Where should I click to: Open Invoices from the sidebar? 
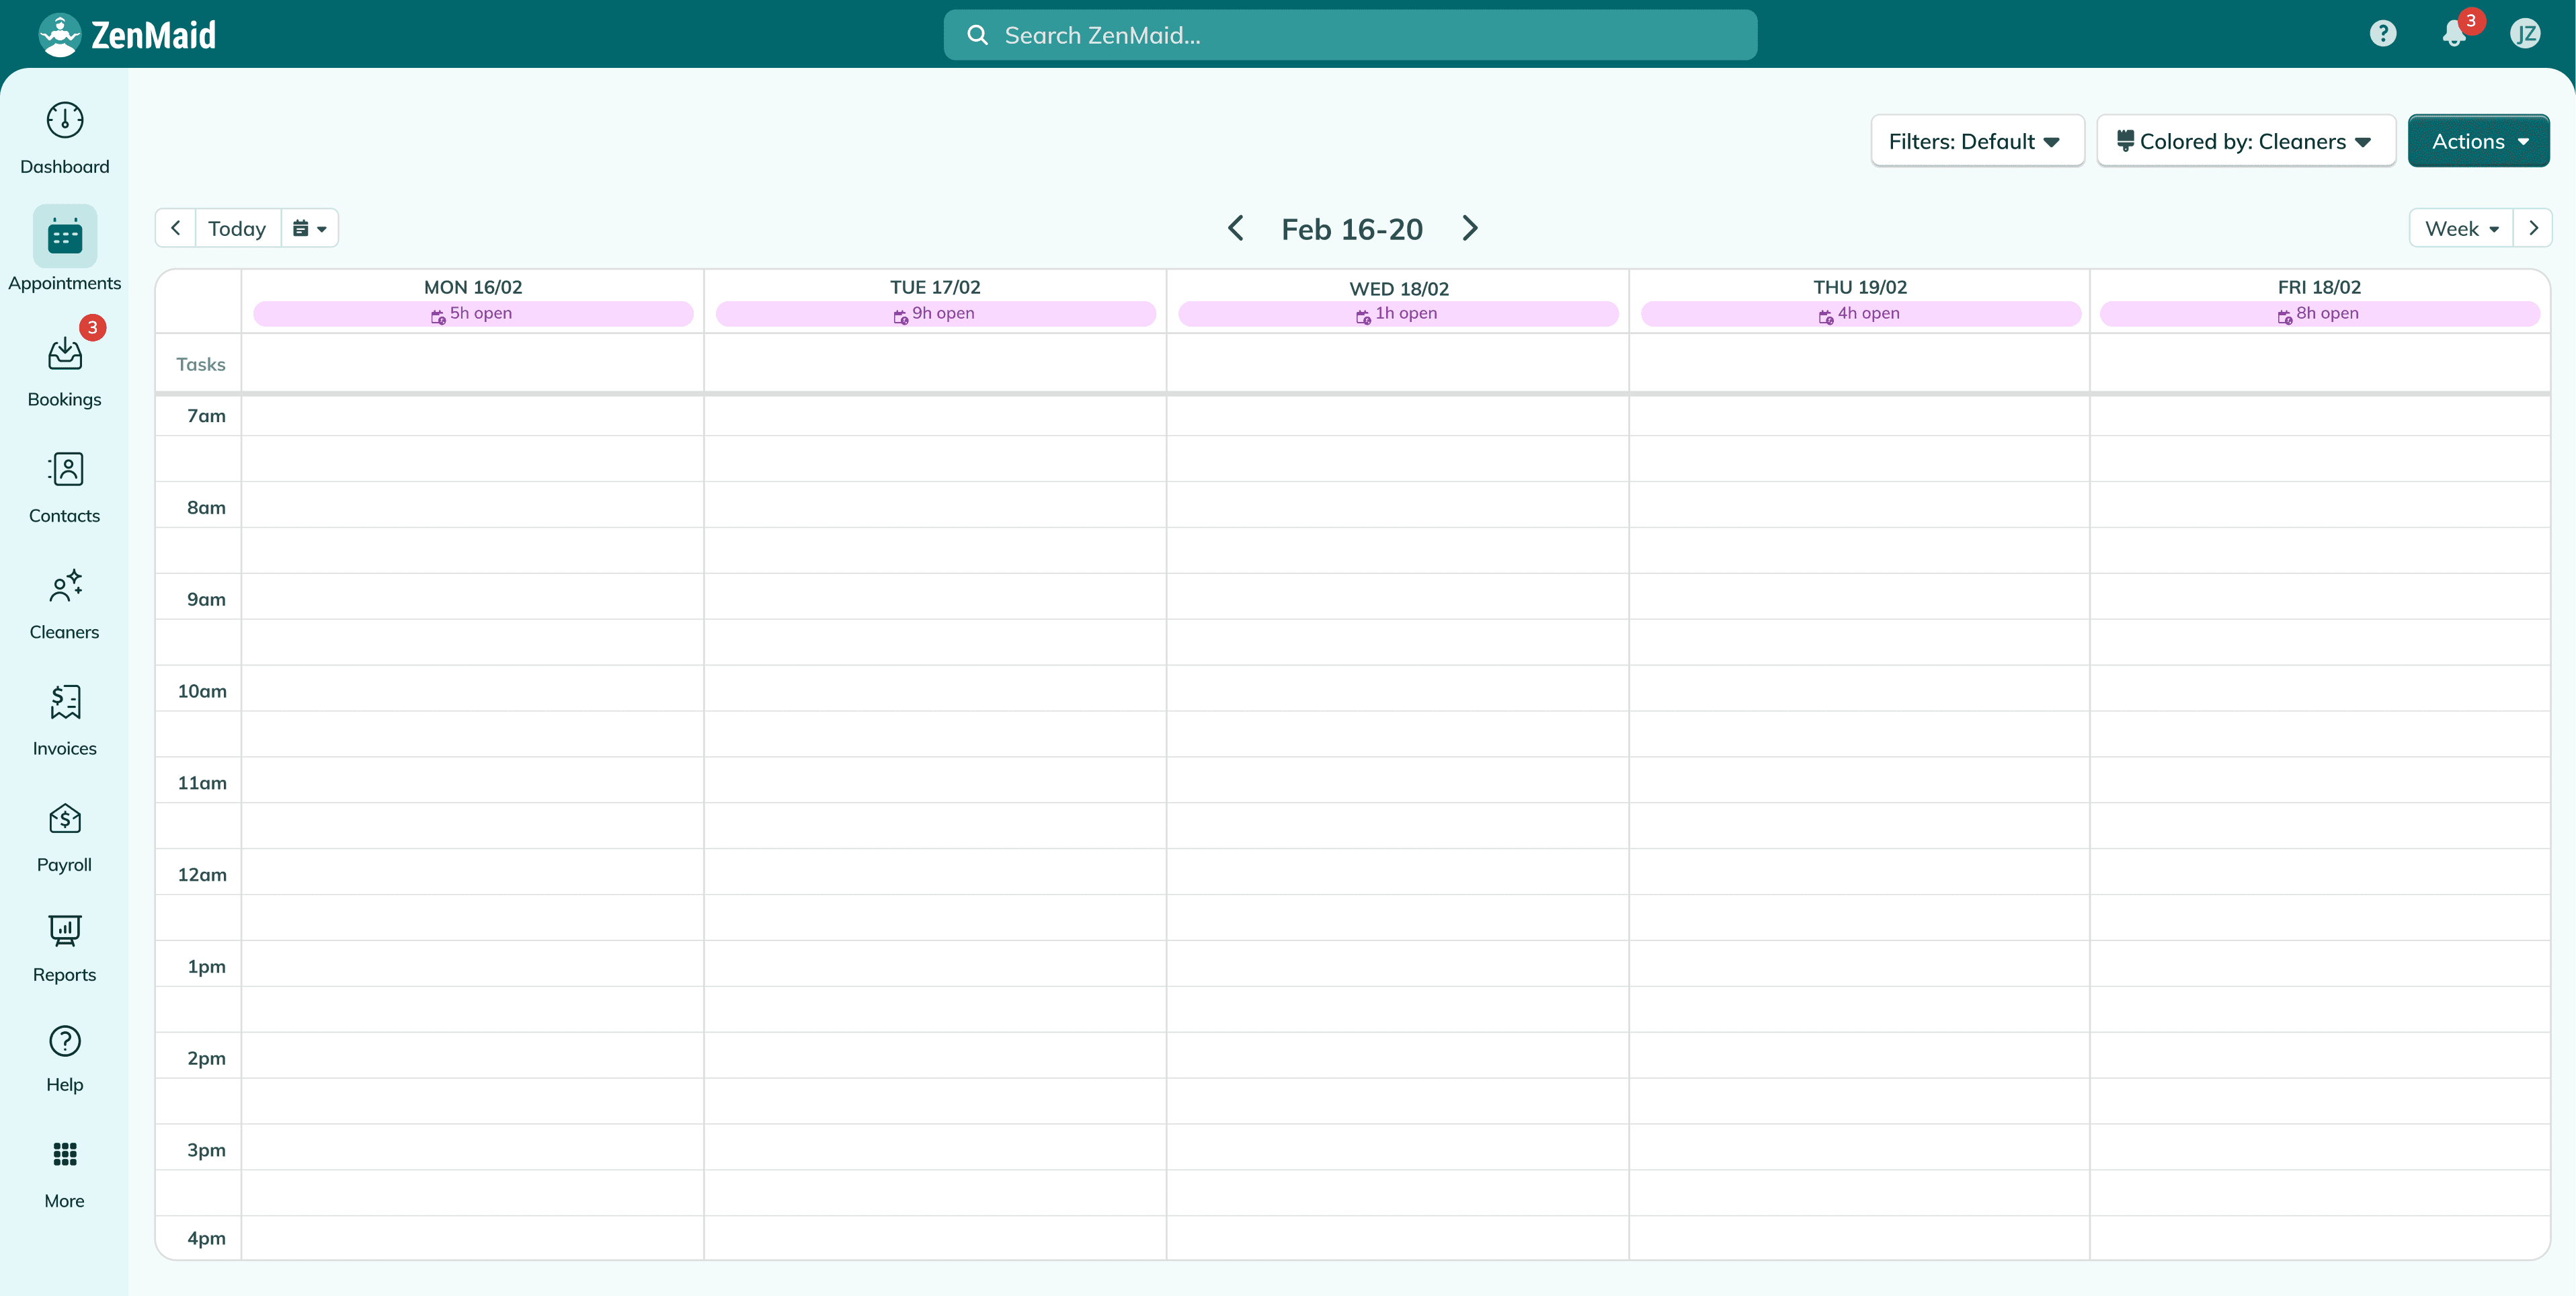tap(64, 720)
